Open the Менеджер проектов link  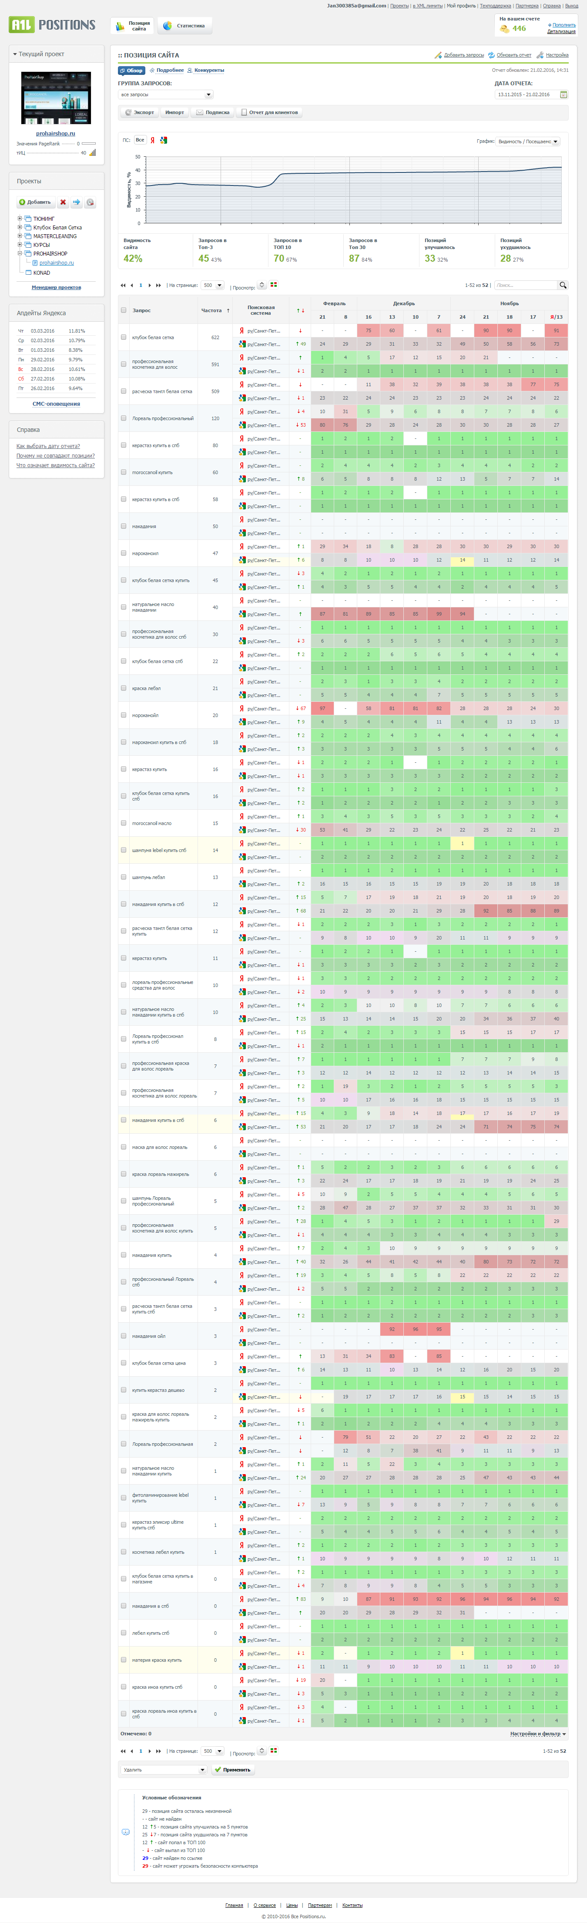[57, 287]
